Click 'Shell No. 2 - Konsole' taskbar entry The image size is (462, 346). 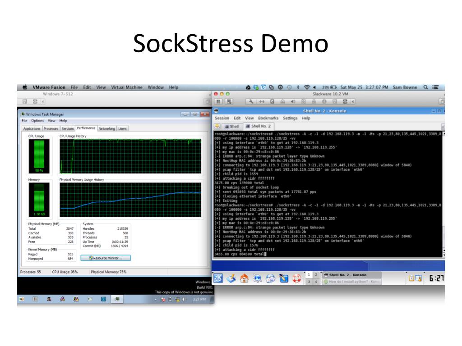click(x=351, y=275)
